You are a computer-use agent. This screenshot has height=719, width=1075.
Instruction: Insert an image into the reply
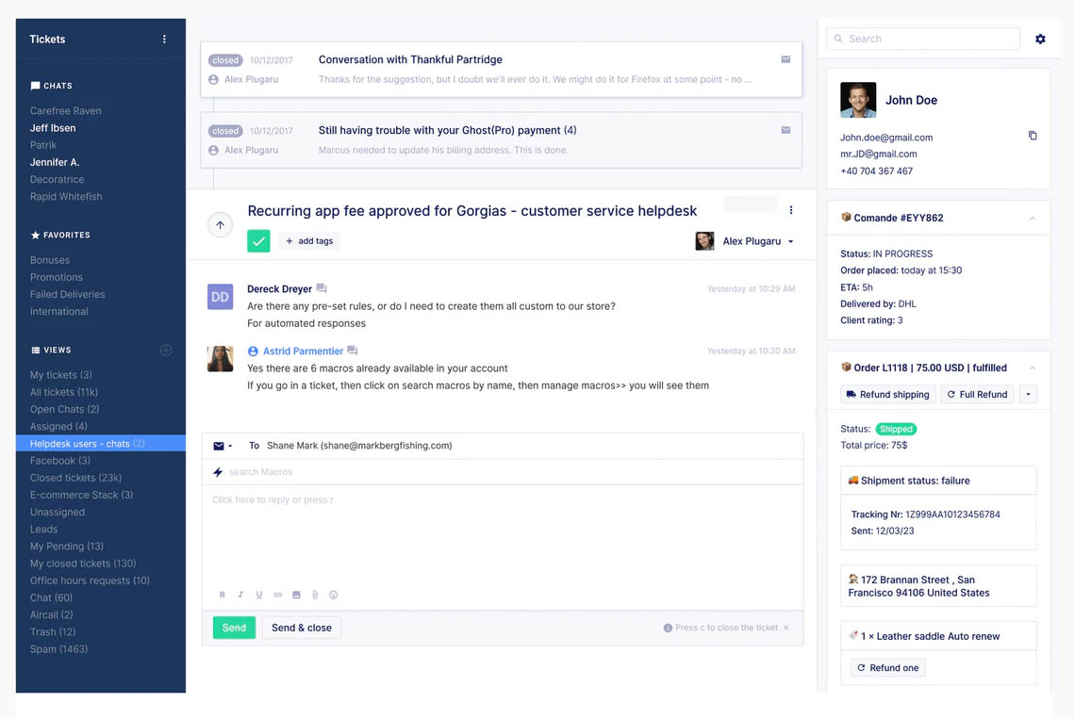[x=295, y=595]
